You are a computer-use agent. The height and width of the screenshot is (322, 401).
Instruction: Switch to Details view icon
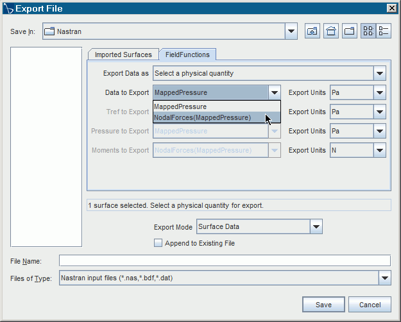[384, 31]
